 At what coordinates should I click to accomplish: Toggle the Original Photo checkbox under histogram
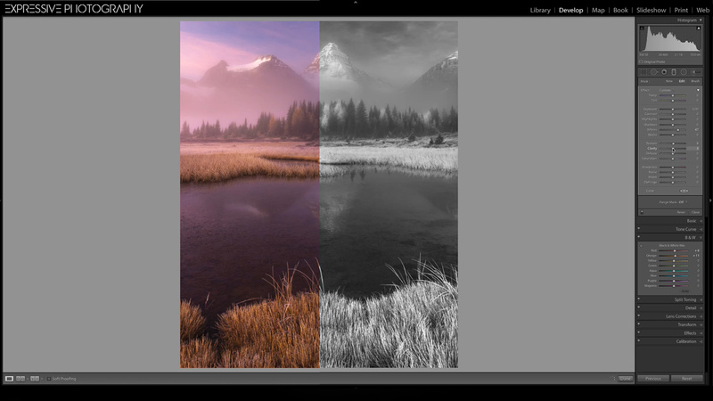[642, 61]
